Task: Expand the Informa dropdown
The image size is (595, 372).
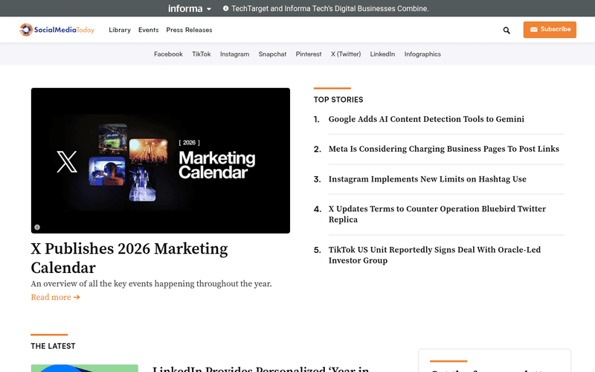Action: point(190,8)
